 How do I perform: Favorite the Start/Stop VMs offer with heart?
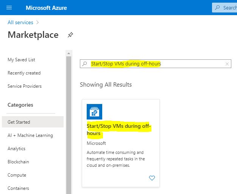152,178
